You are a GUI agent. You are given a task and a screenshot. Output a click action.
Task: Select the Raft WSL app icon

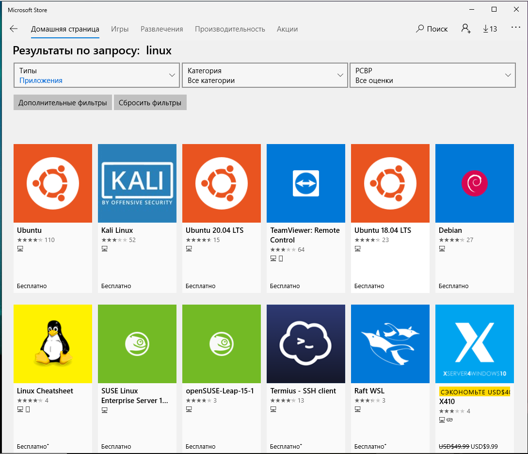pyautogui.click(x=390, y=344)
